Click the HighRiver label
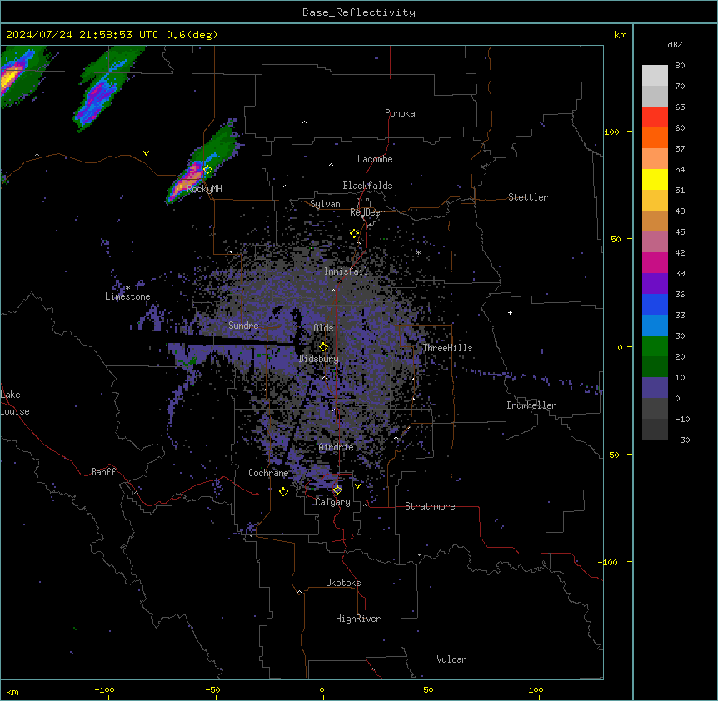This screenshot has height=701, width=718. click(x=358, y=619)
